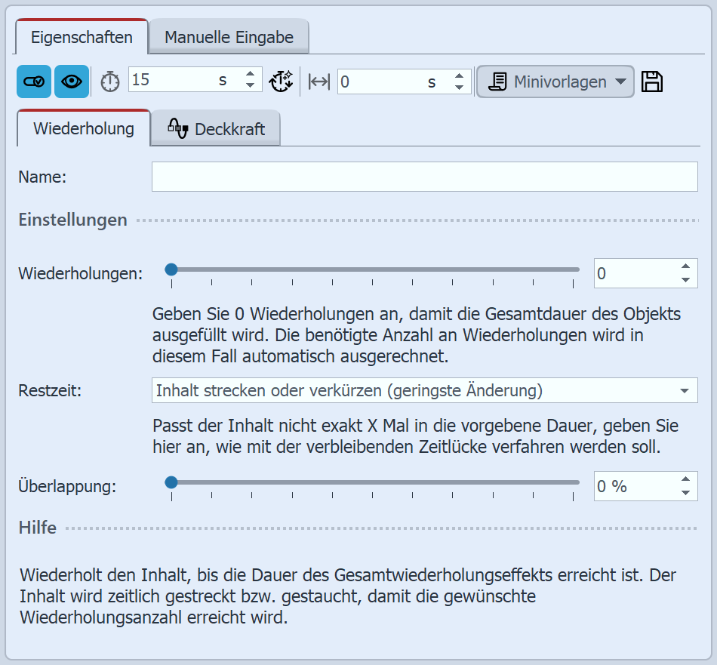Click the stopwatch duration icon
This screenshot has width=717, height=665.
tap(109, 81)
